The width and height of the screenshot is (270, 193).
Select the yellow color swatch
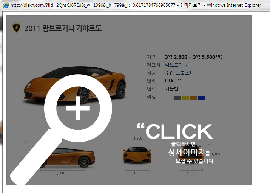coord(185,98)
